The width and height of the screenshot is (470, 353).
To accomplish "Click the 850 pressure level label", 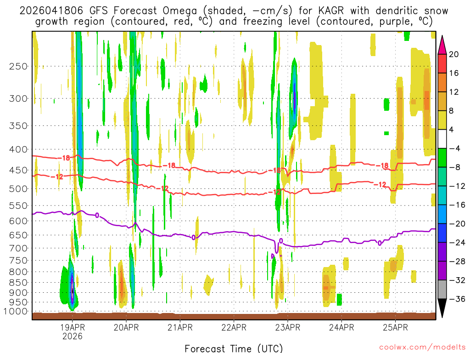I will coord(18,283).
